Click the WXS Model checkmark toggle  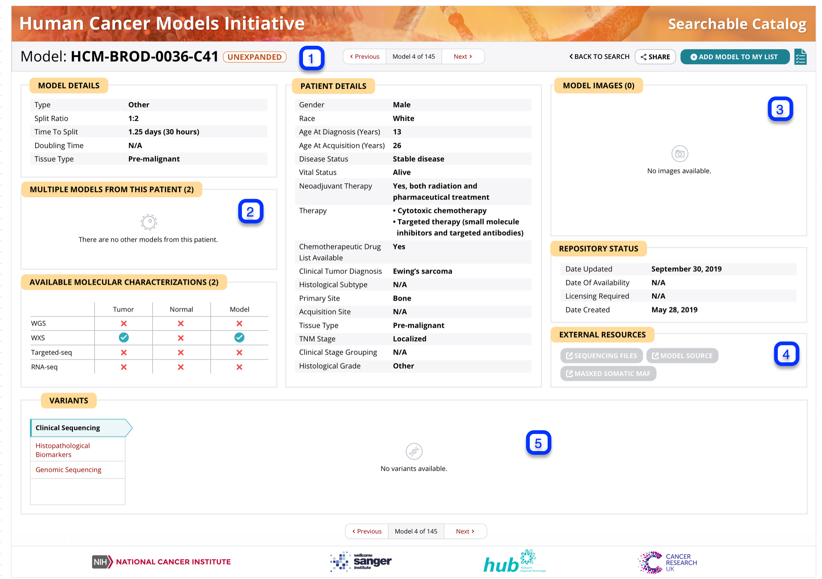[x=239, y=338]
